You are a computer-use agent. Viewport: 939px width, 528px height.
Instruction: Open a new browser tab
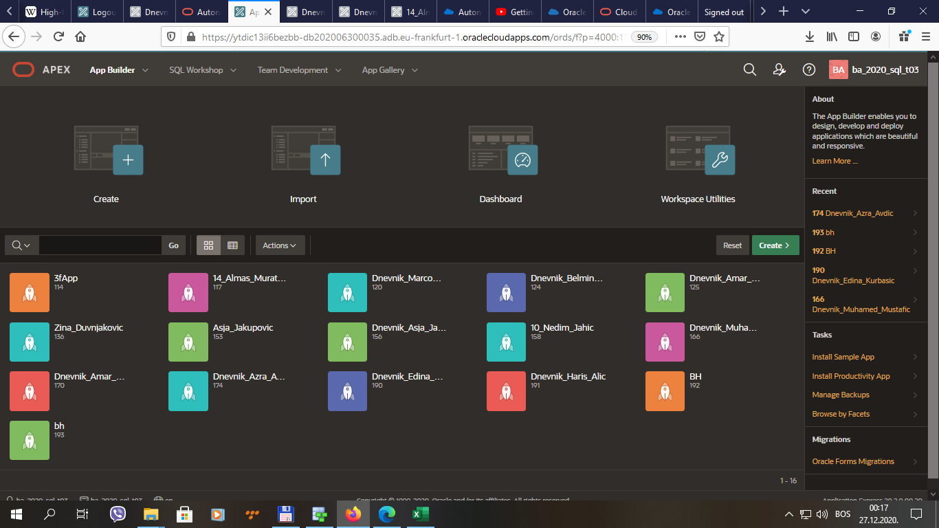pos(783,12)
